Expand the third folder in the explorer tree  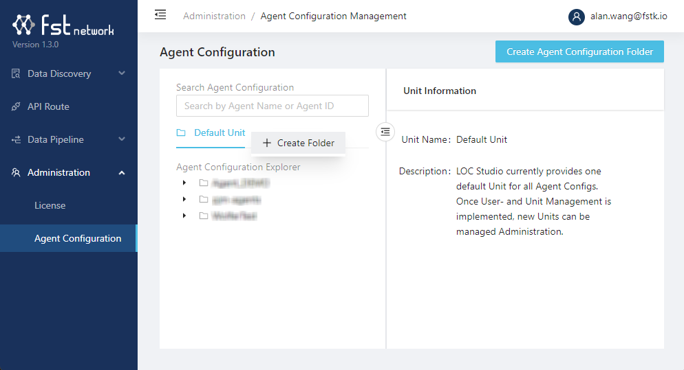184,216
